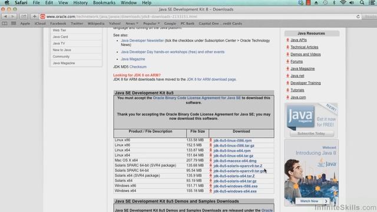Open the History menu
This screenshot has width=377, height=212.
point(80,2)
